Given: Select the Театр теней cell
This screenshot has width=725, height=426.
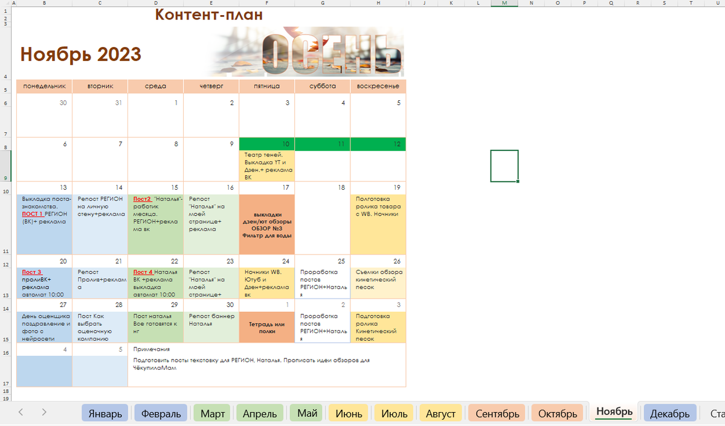Looking at the screenshot, I should (x=266, y=166).
